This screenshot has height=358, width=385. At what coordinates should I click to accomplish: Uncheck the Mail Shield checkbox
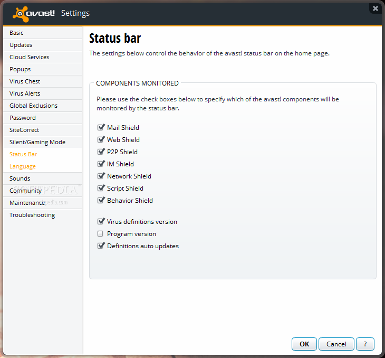101,127
